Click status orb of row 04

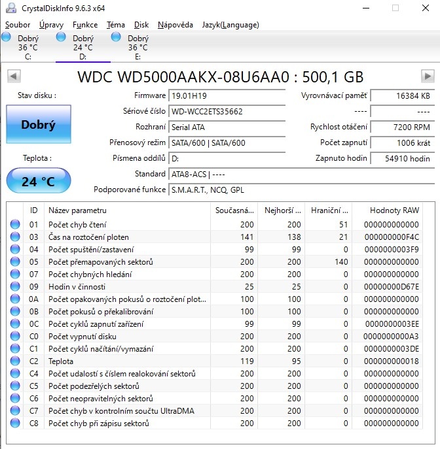pos(15,249)
